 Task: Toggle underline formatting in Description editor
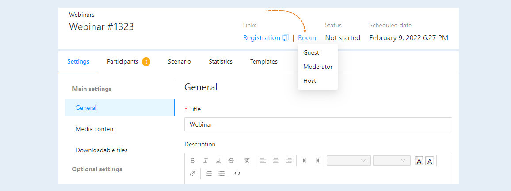218,161
